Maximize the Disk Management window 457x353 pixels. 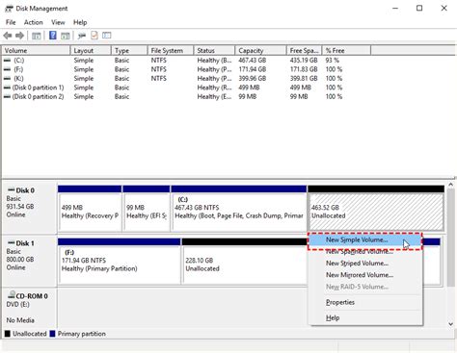419,9
